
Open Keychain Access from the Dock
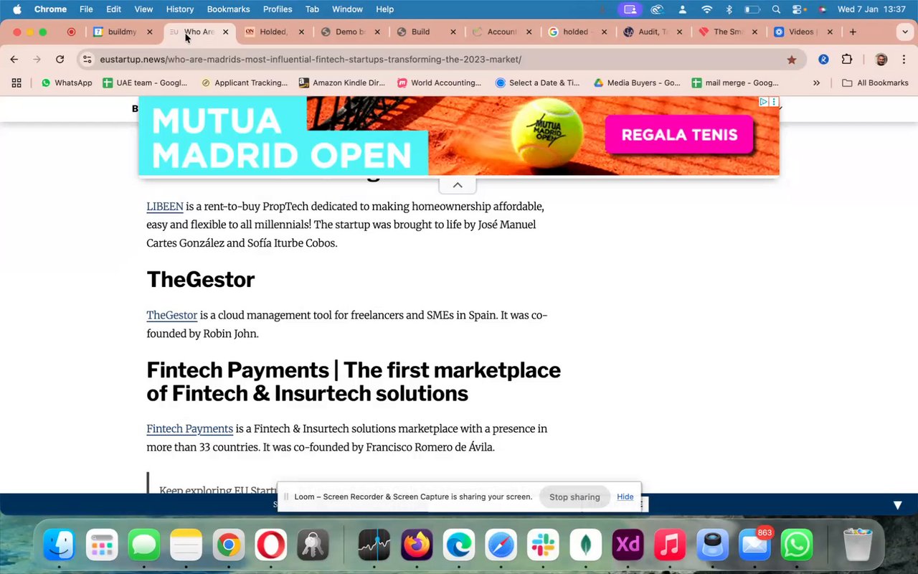pyautogui.click(x=313, y=546)
